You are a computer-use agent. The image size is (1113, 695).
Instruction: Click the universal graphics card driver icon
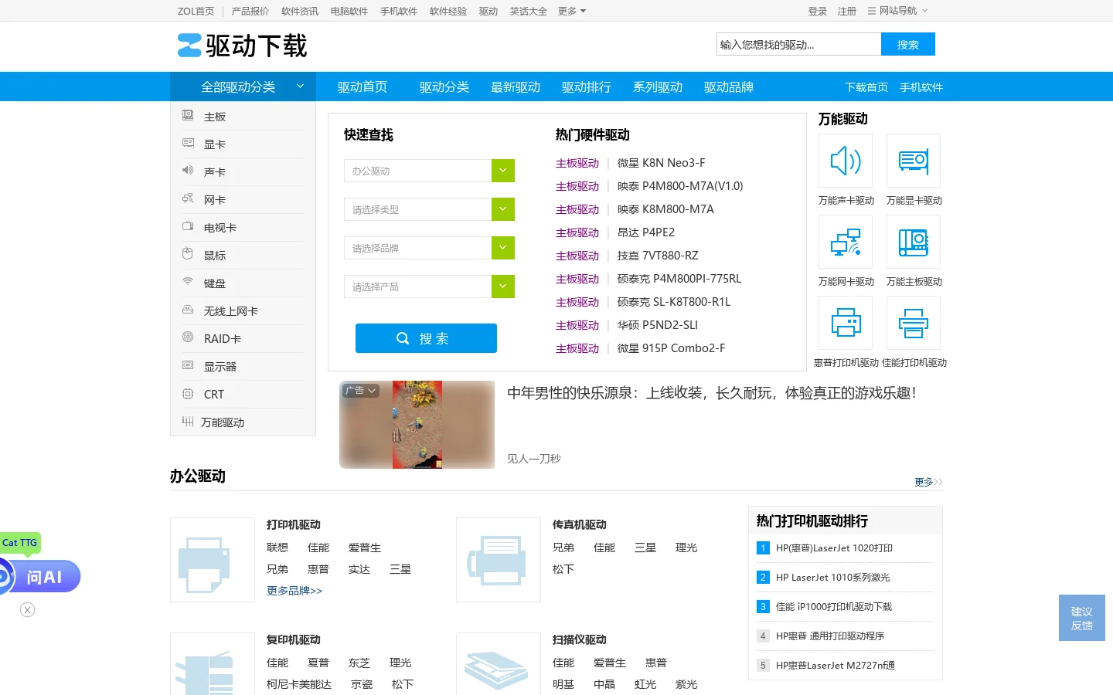click(914, 161)
